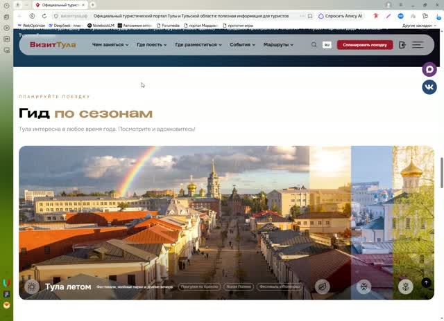Open the Автохимия bookmark
Screen dimensions: 444x321
pyautogui.click(x=135, y=26)
